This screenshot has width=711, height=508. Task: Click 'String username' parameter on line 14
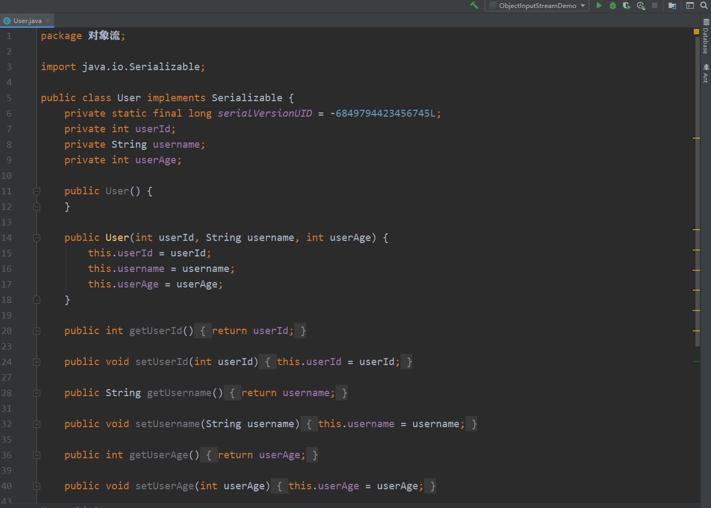point(250,238)
